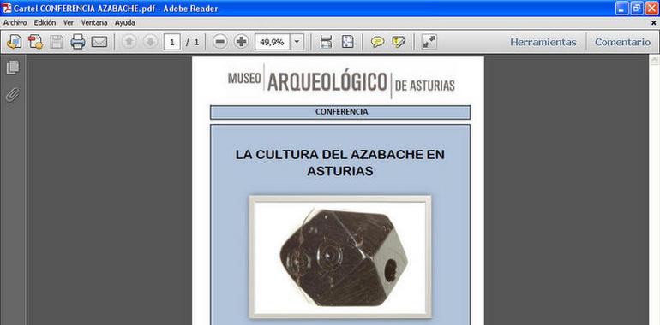Open the Ayuda menu
The image size is (660, 325).
coord(125,23)
